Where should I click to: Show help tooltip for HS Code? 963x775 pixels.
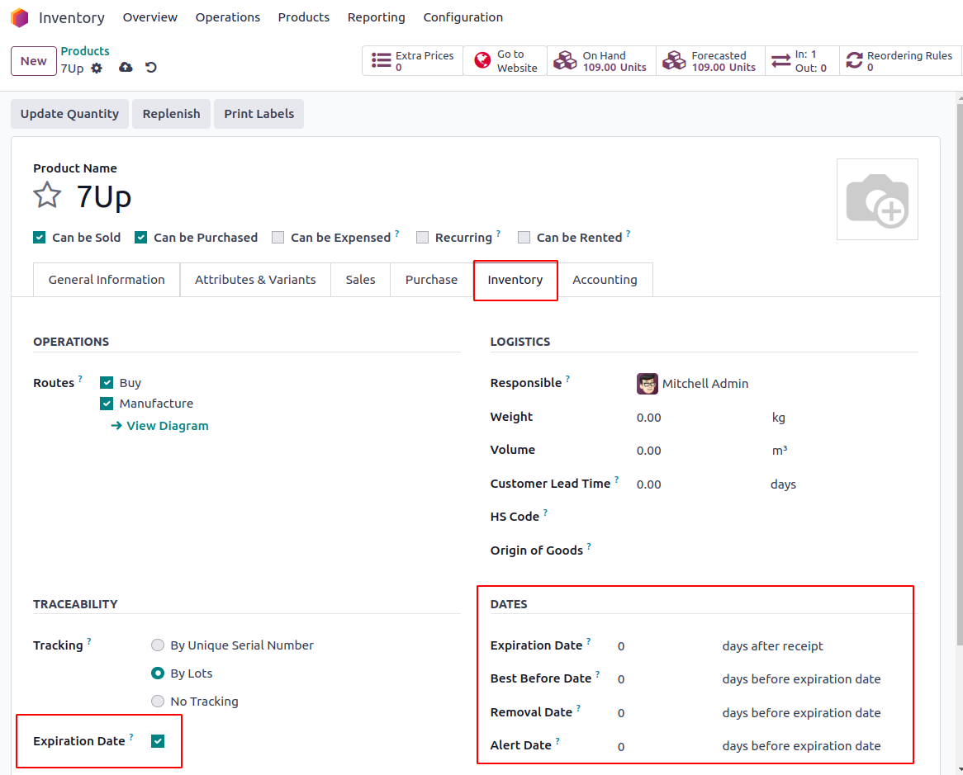click(x=545, y=513)
